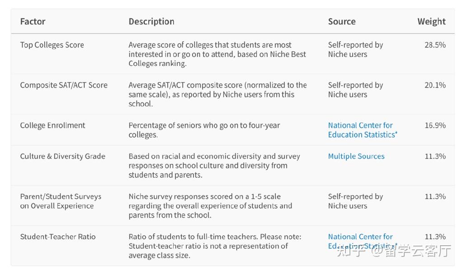Open the Multiple Sources link
Image resolution: width=463 pixels, height=270 pixels.
(356, 156)
